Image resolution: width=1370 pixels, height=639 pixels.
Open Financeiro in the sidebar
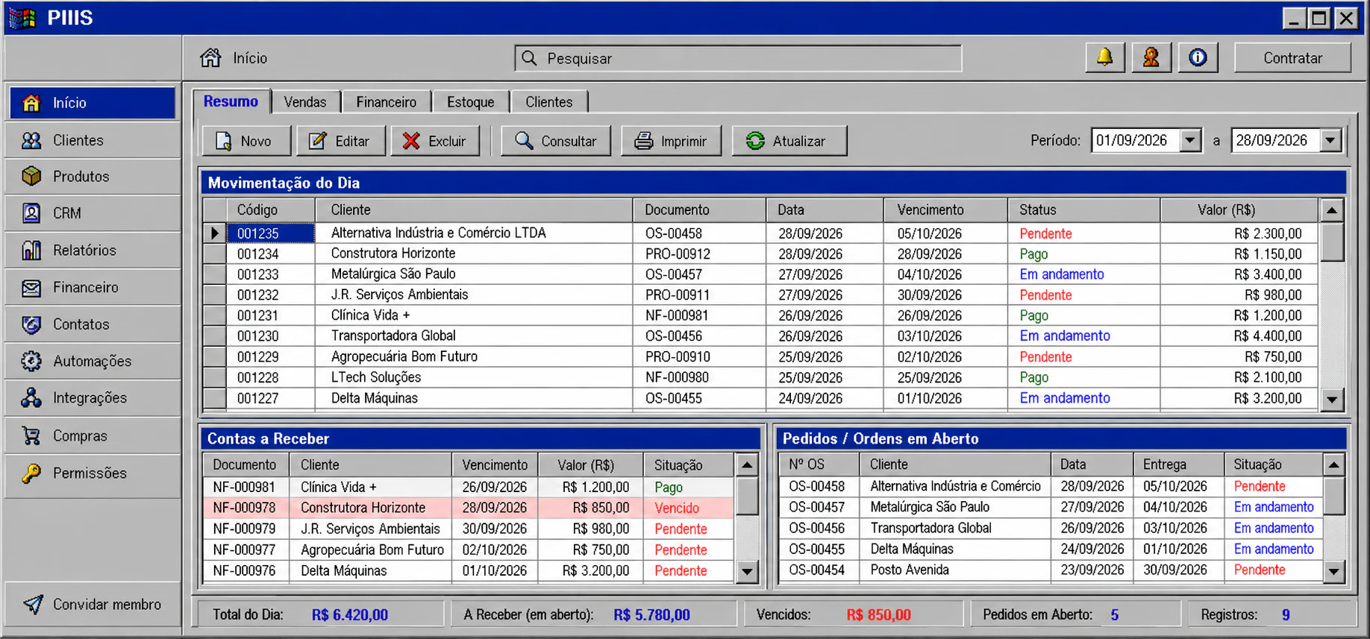[x=93, y=287]
